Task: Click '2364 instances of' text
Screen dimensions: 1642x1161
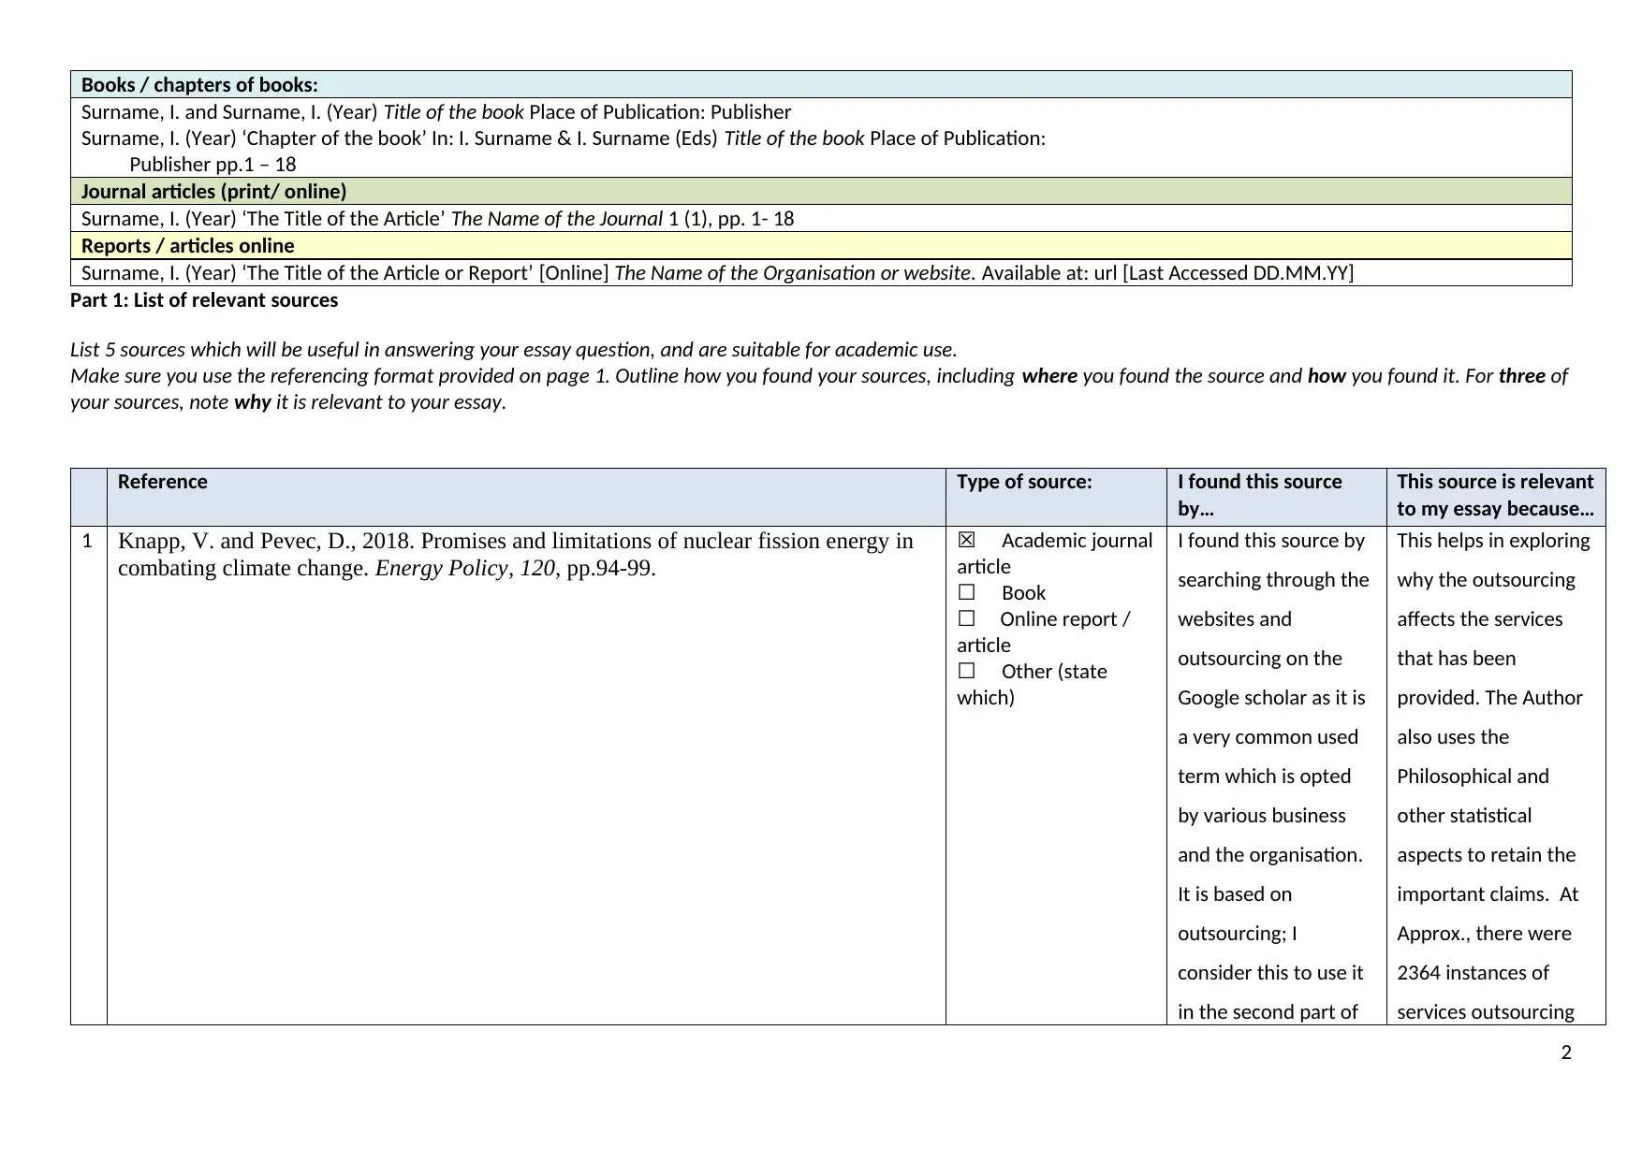Action: click(x=1473, y=973)
